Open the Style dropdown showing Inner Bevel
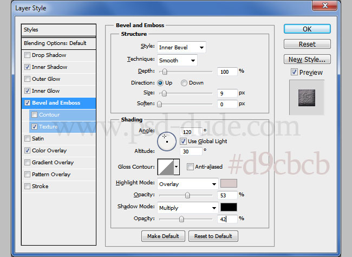 tap(181, 48)
